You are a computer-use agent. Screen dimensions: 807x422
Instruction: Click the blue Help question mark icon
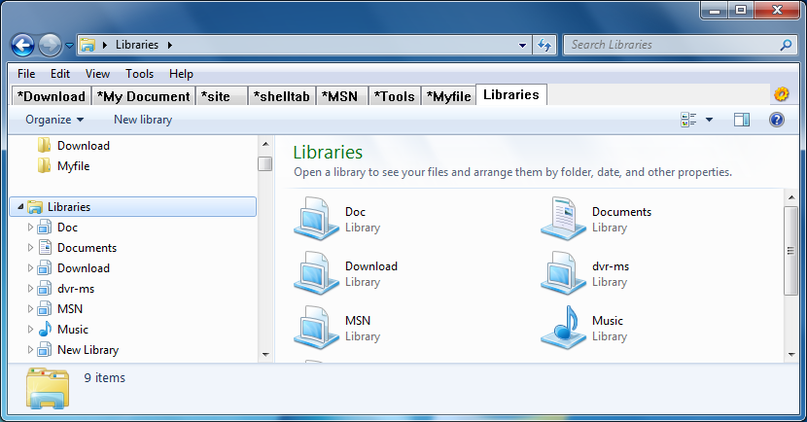click(777, 120)
